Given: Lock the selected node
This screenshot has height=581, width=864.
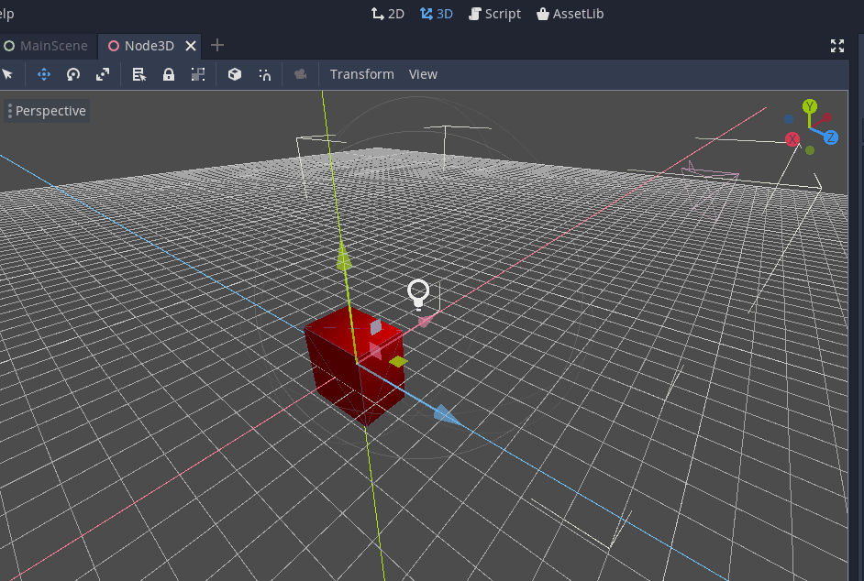Looking at the screenshot, I should pos(168,74).
